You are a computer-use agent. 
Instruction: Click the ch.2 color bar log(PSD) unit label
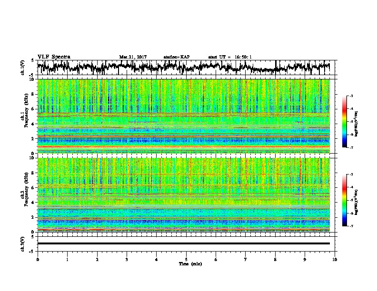point(357,202)
